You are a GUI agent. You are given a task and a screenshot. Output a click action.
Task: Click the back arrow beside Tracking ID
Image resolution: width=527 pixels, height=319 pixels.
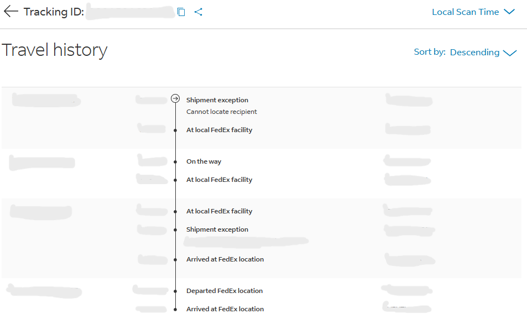tap(11, 12)
